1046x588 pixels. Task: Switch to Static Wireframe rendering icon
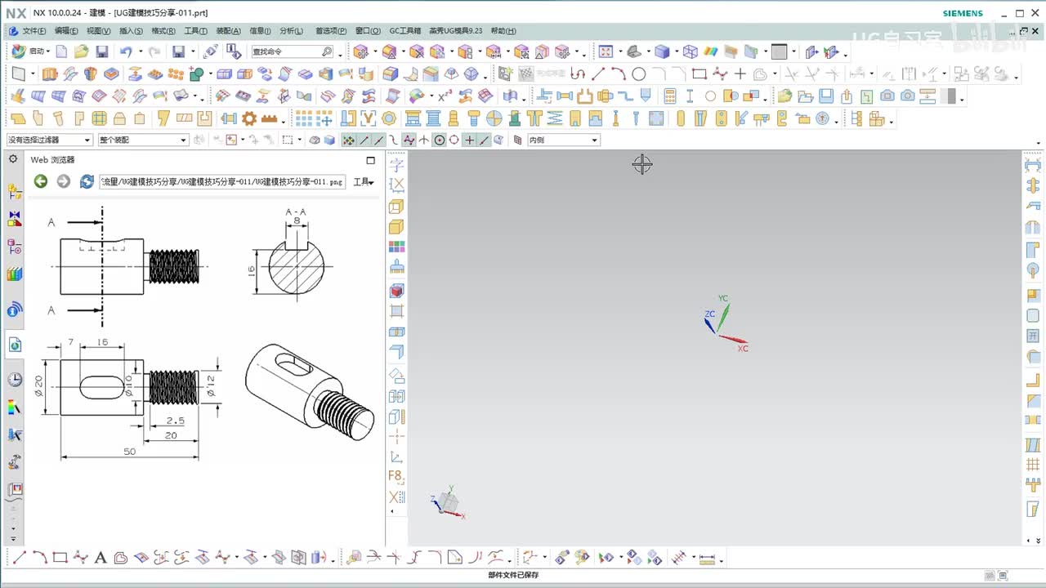(691, 51)
